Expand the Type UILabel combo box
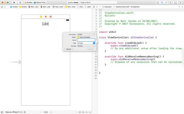184x114 pixels. click(94, 43)
